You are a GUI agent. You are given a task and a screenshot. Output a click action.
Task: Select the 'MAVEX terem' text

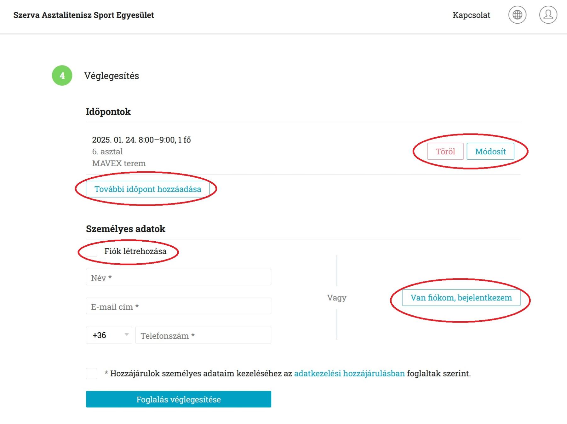119,163
